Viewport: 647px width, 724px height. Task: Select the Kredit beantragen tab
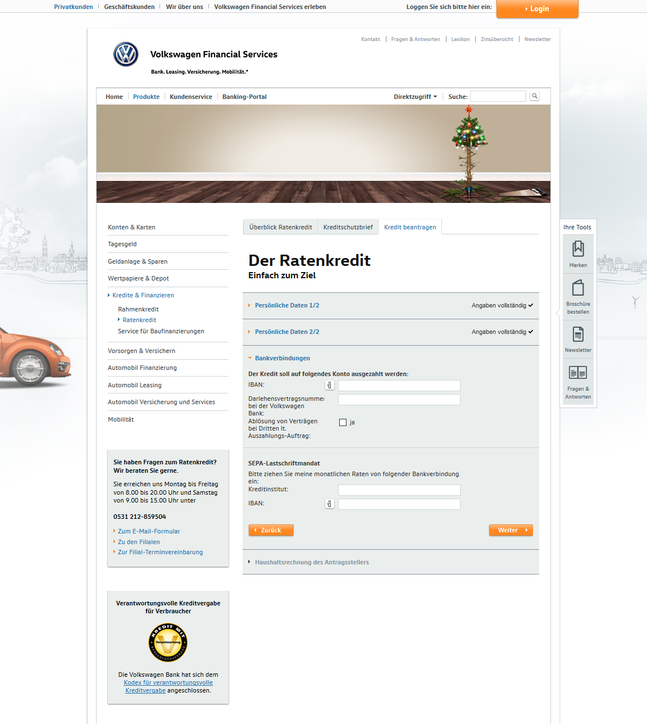point(410,227)
